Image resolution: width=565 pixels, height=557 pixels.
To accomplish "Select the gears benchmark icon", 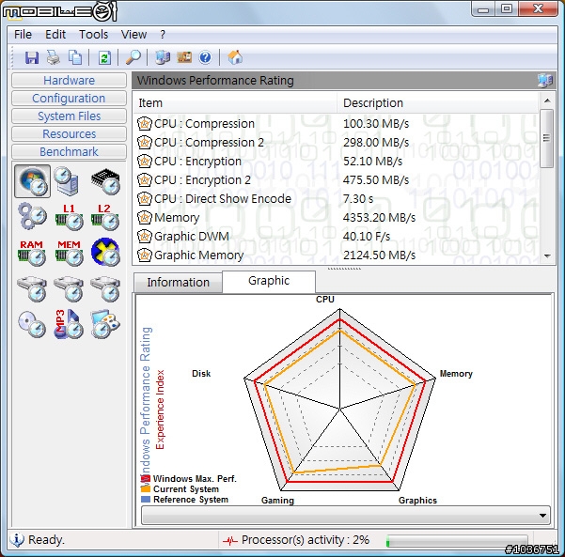I will click(x=32, y=216).
